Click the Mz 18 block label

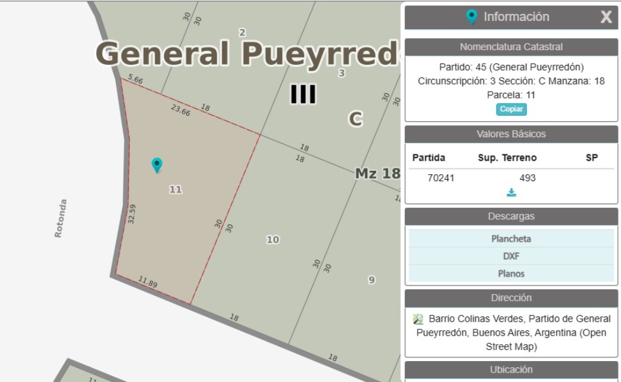tap(377, 173)
